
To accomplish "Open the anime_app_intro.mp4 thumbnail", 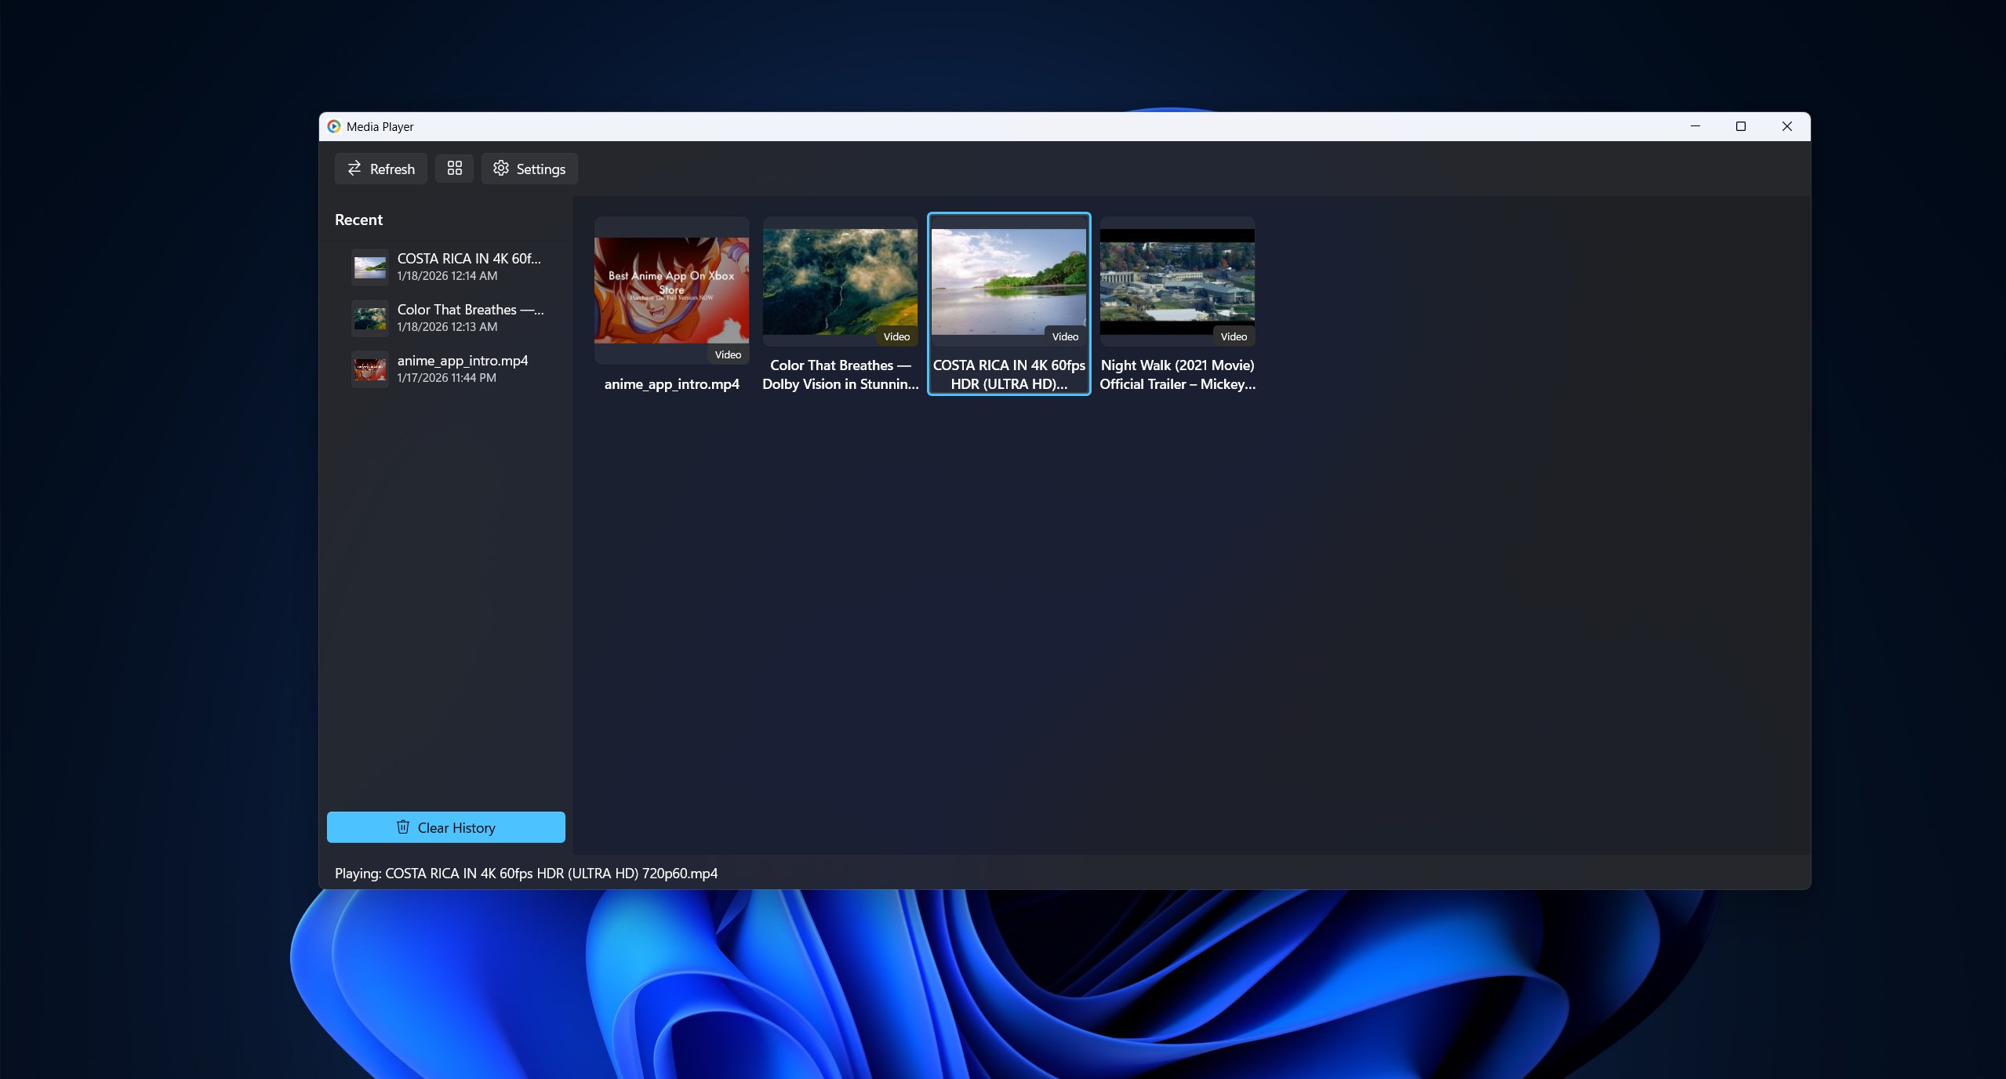I will (x=671, y=290).
